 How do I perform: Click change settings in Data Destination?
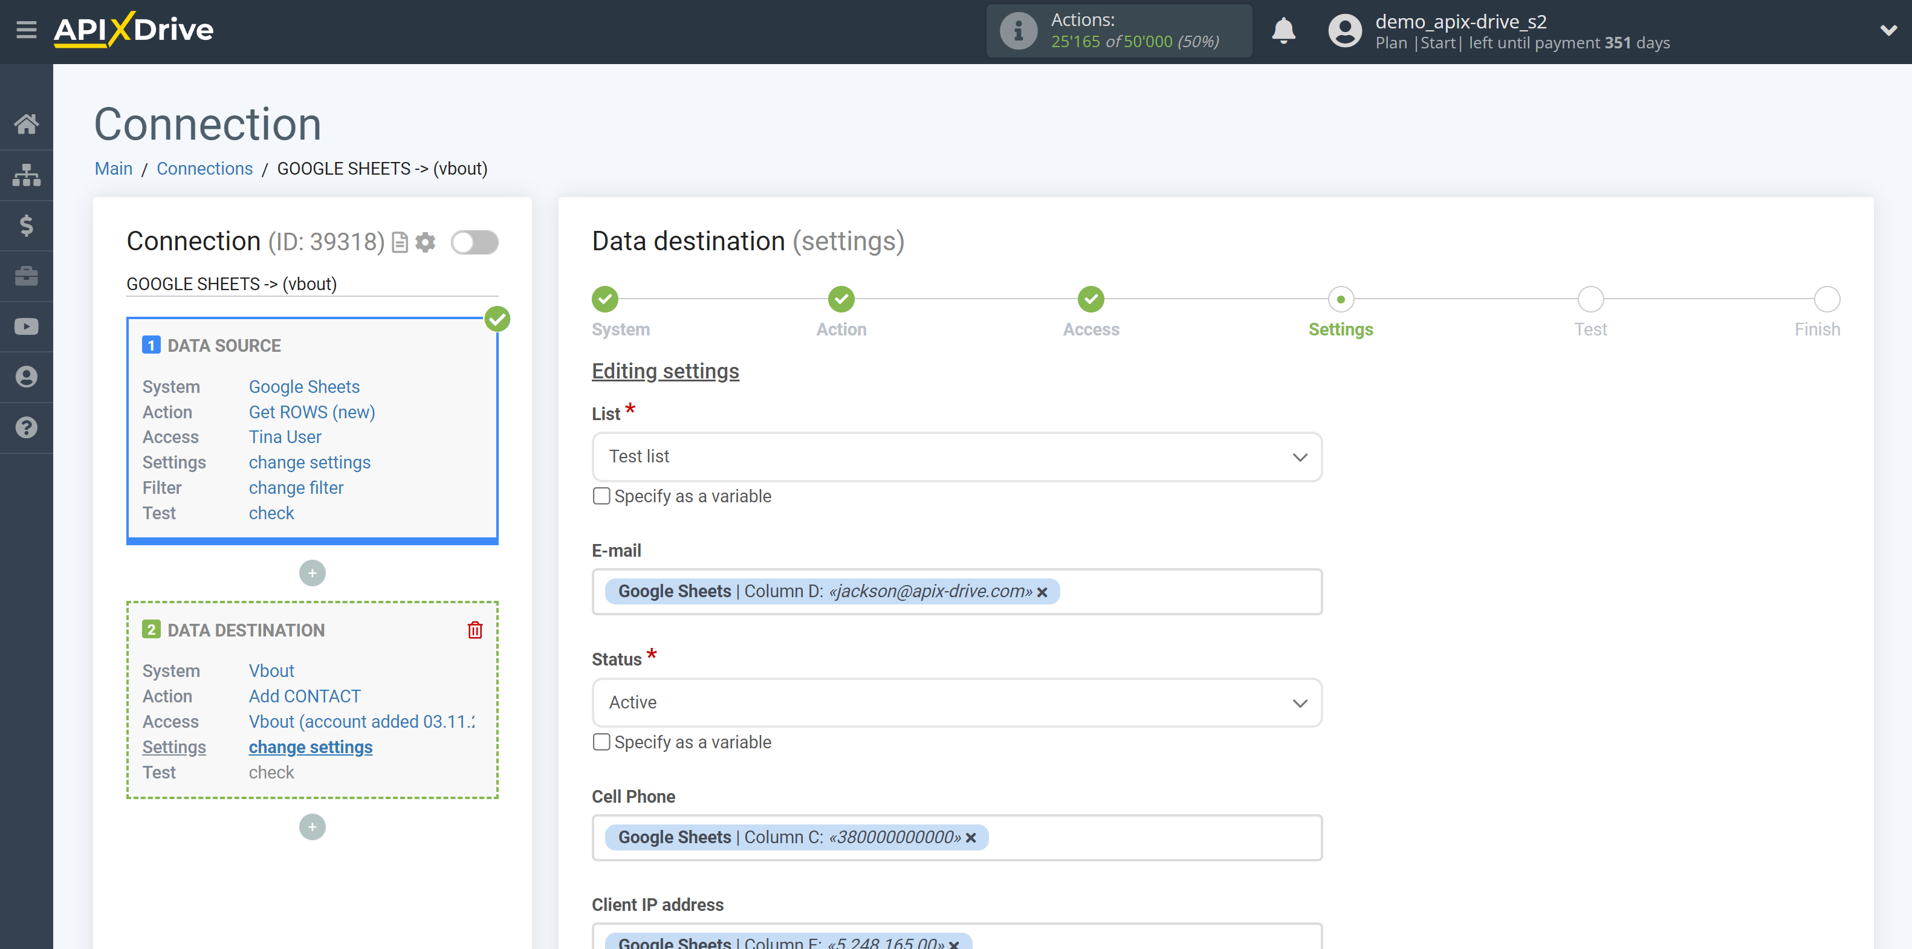click(x=310, y=747)
